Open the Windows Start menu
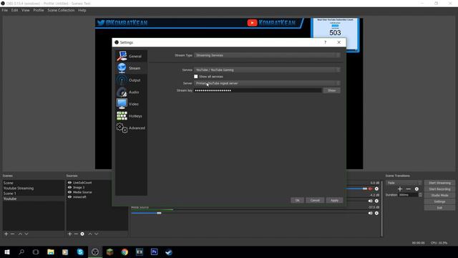The width and height of the screenshot is (458, 258). pyautogui.click(x=7, y=252)
